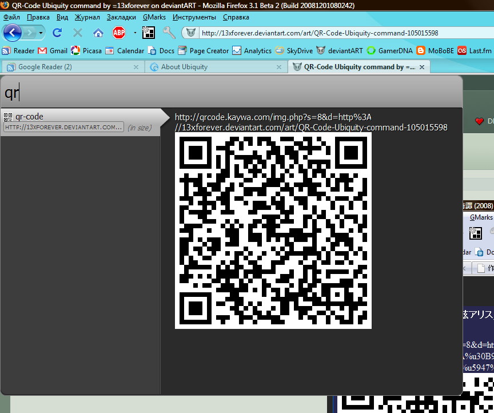
Task: Click the '(in size)' placeholder text
Action: point(140,128)
